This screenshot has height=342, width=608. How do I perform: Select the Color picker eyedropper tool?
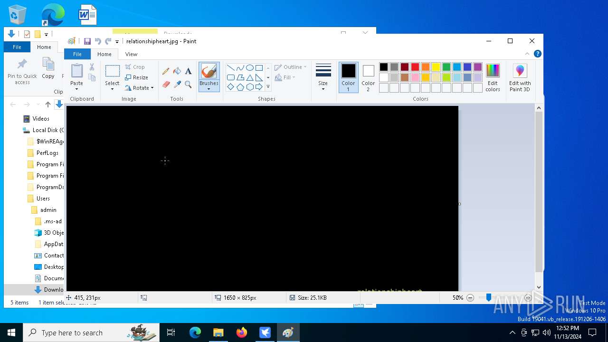click(177, 85)
